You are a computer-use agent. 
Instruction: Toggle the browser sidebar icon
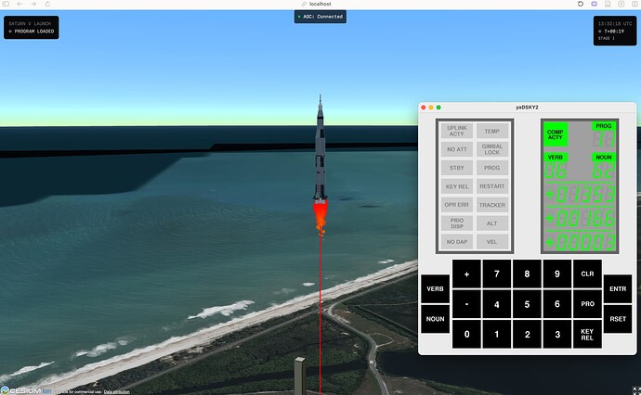coord(6,4)
